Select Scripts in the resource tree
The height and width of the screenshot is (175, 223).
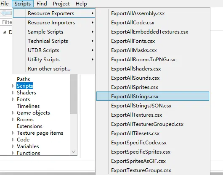[x=25, y=86]
